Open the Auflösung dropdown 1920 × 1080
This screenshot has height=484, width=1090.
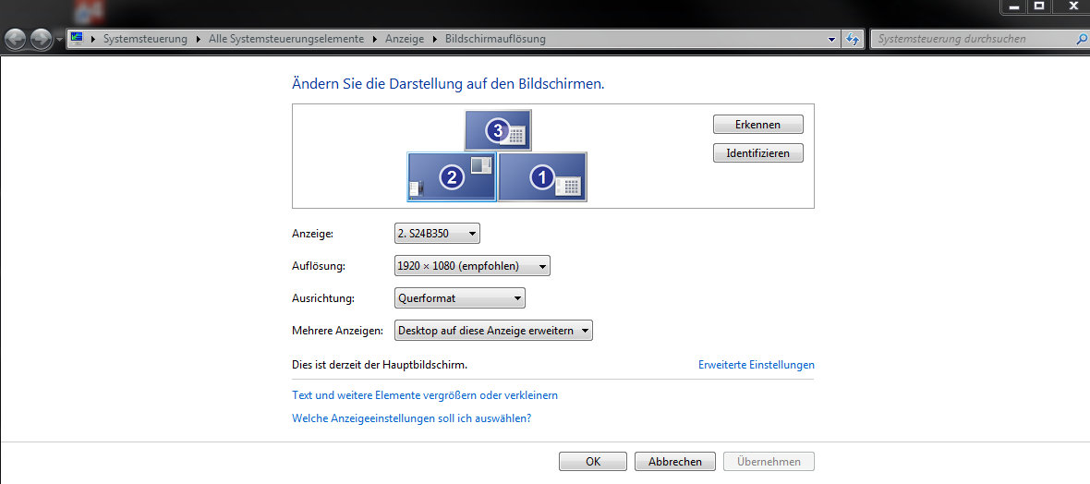tap(472, 266)
